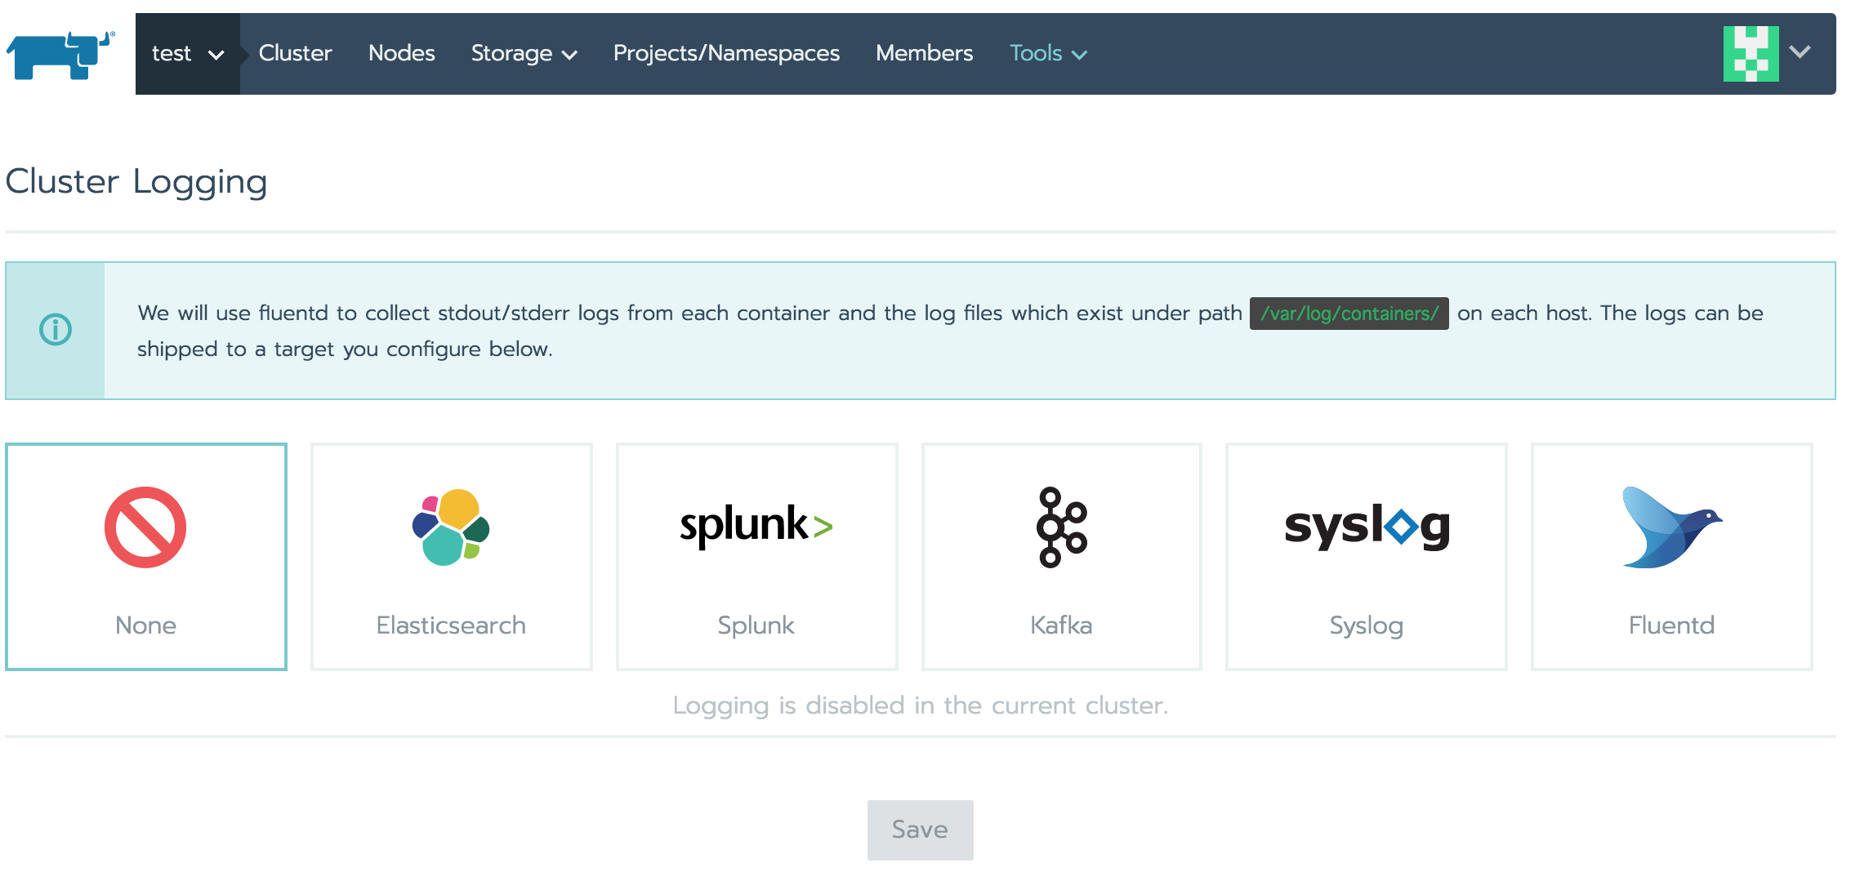Select the Kafka logo target
The width and height of the screenshot is (1851, 872).
[1061, 527]
